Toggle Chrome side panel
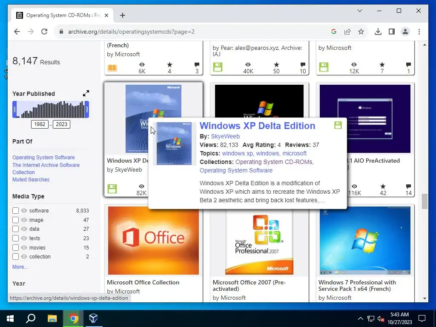 click(x=392, y=32)
